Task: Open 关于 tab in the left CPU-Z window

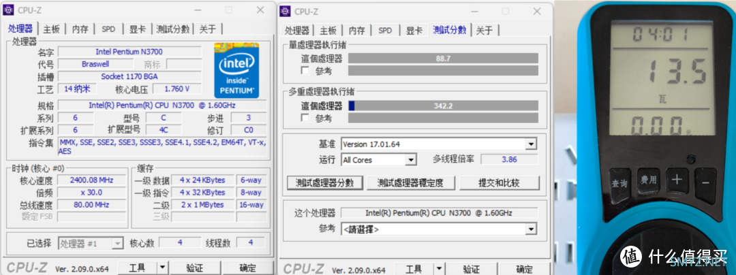Action: [207, 29]
